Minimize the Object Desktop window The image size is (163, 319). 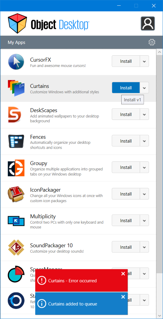pyautogui.click(x=119, y=6)
